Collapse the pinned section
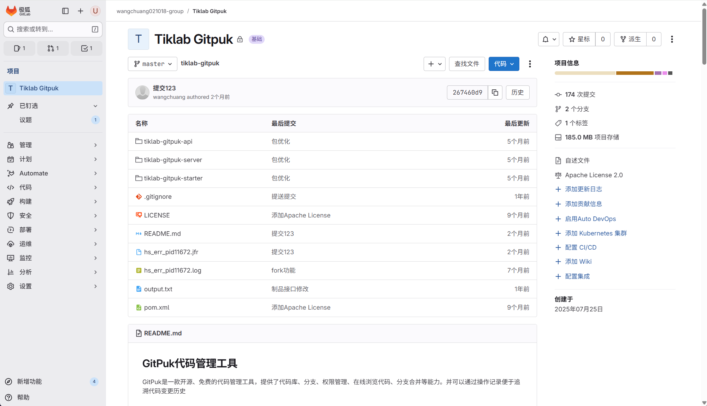Image resolution: width=707 pixels, height=406 pixels. click(95, 106)
